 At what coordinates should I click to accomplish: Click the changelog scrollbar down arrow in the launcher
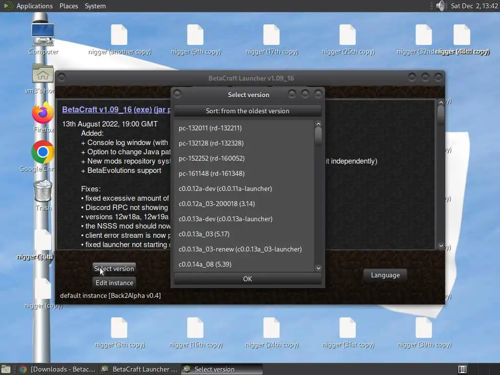[x=441, y=246]
